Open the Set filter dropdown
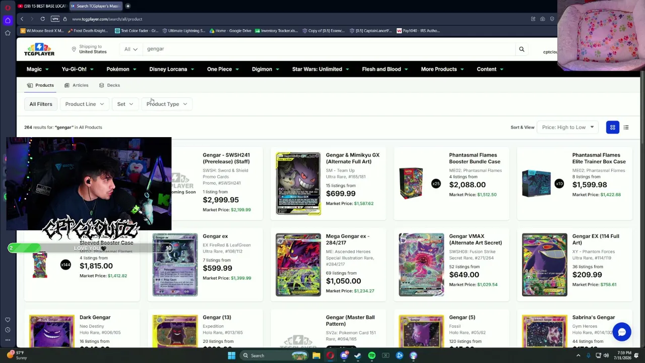645x363 pixels. (x=125, y=104)
